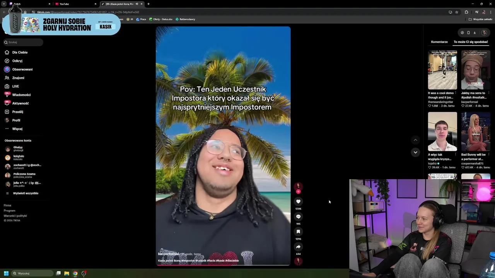Viewport: 495px width, 278px height.
Task: Open the Praca bookmark
Action: pyautogui.click(x=141, y=19)
